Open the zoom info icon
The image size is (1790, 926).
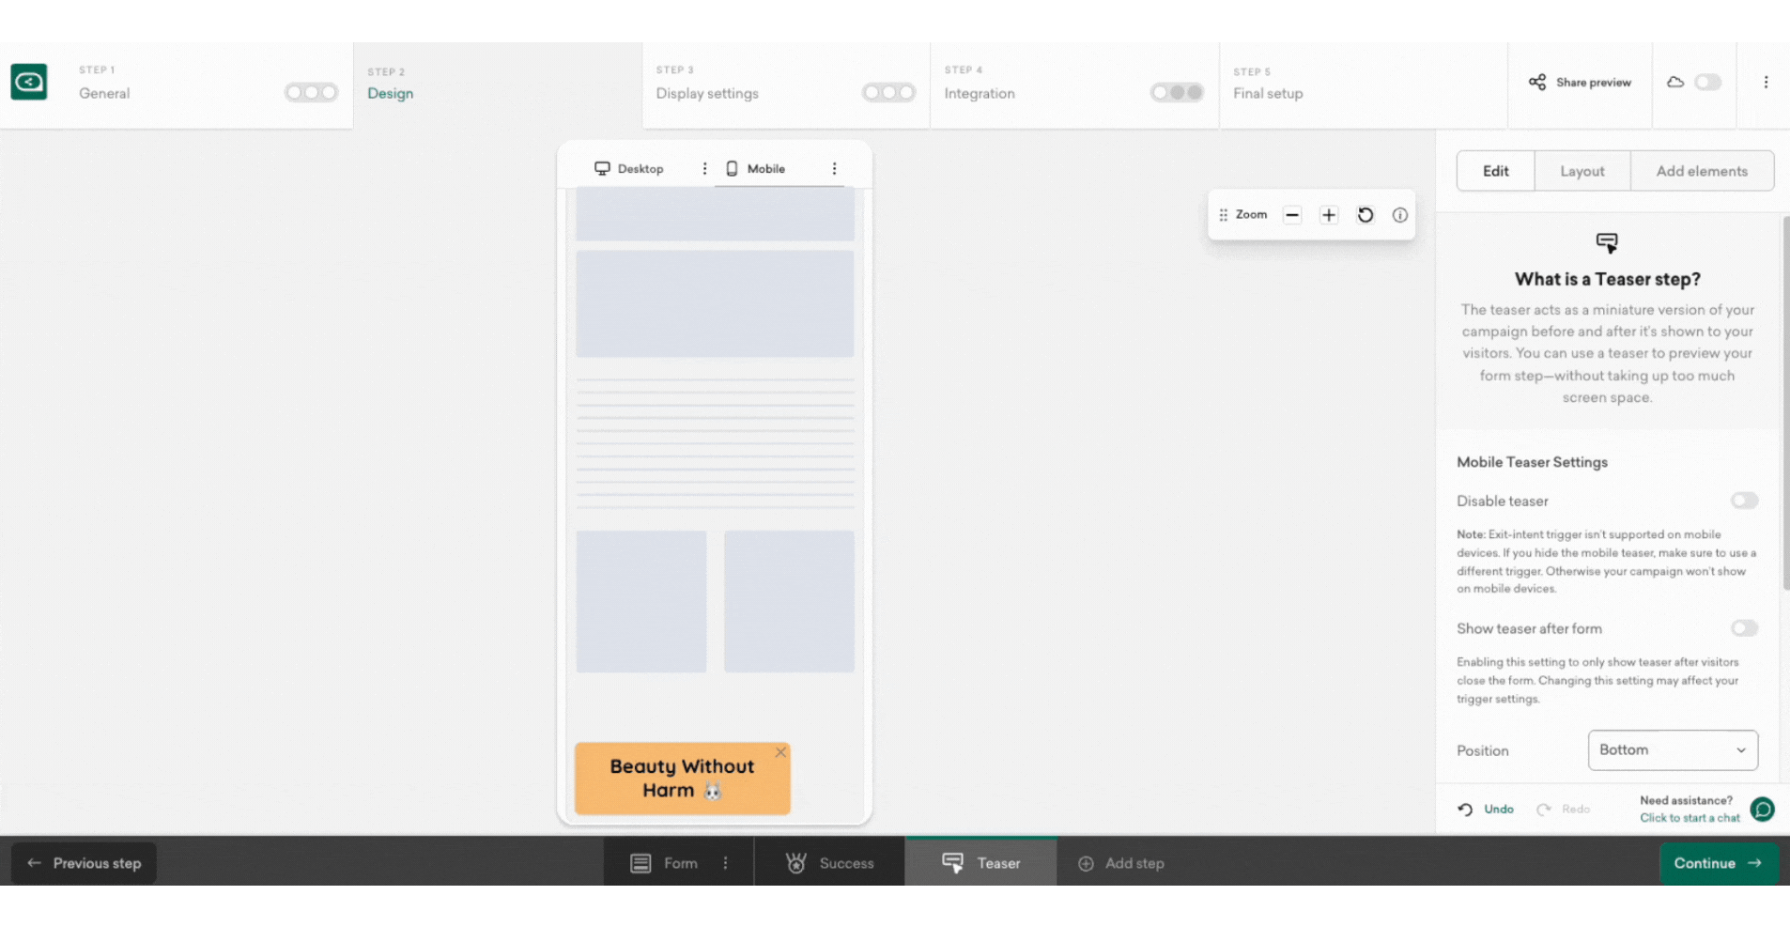coord(1399,215)
